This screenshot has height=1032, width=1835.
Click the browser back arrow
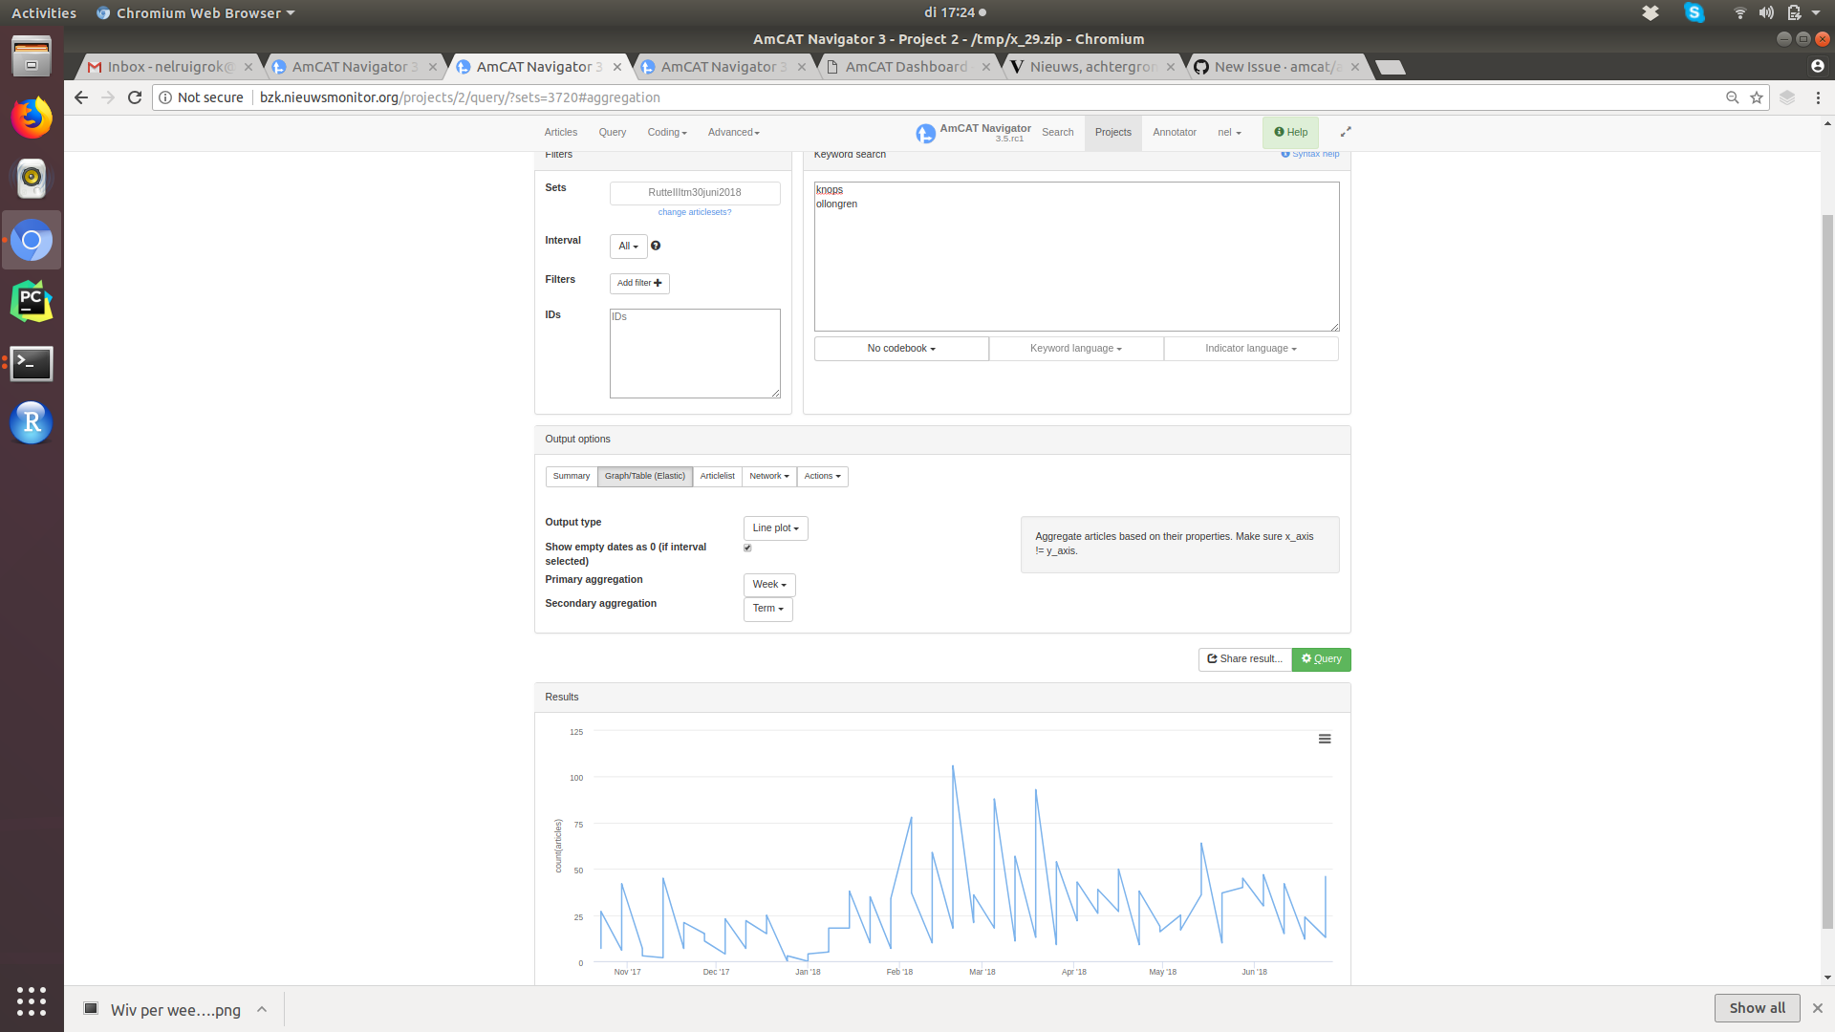[81, 97]
